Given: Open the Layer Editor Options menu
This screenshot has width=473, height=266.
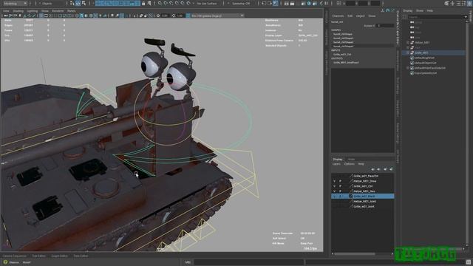Looking at the screenshot, I should [350, 164].
